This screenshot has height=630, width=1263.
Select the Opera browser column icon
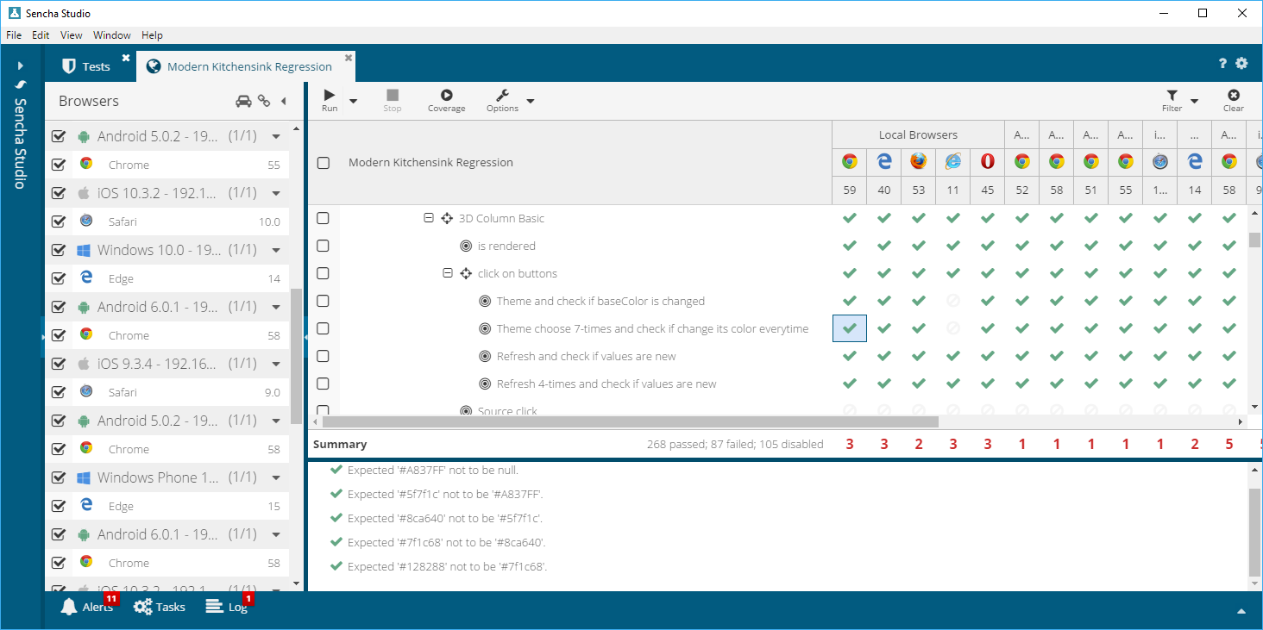point(988,161)
